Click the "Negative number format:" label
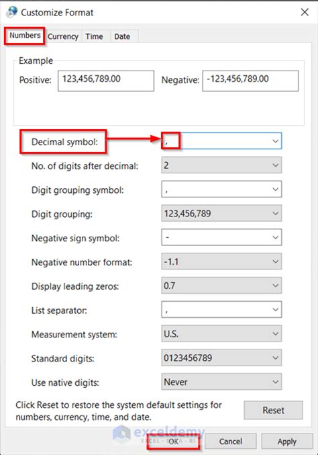The height and width of the screenshot is (455, 318). click(82, 262)
